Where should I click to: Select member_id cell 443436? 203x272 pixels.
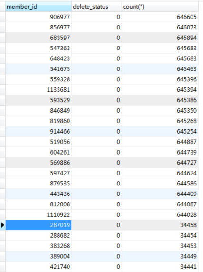tap(39, 194)
